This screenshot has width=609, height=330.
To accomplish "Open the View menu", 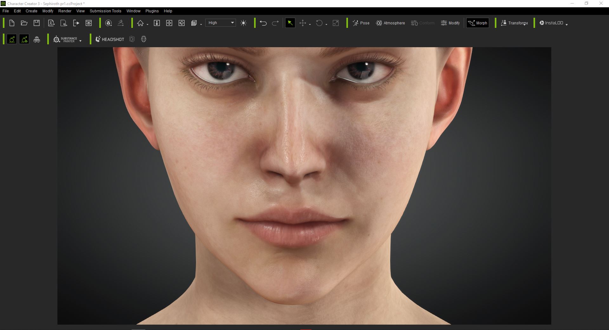I will click(x=81, y=11).
